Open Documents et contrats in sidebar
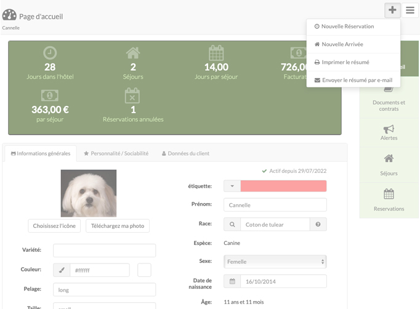Viewport: 420px width, 309px height. (x=389, y=100)
